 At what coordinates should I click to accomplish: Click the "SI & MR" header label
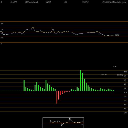click(14, 2)
